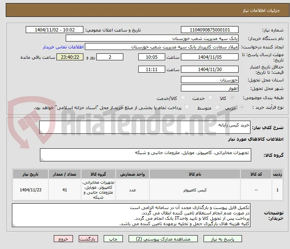Viewport: 290px width, 249px height.
Task: Select the کالا/خدمت radio button
Action: point(183,98)
